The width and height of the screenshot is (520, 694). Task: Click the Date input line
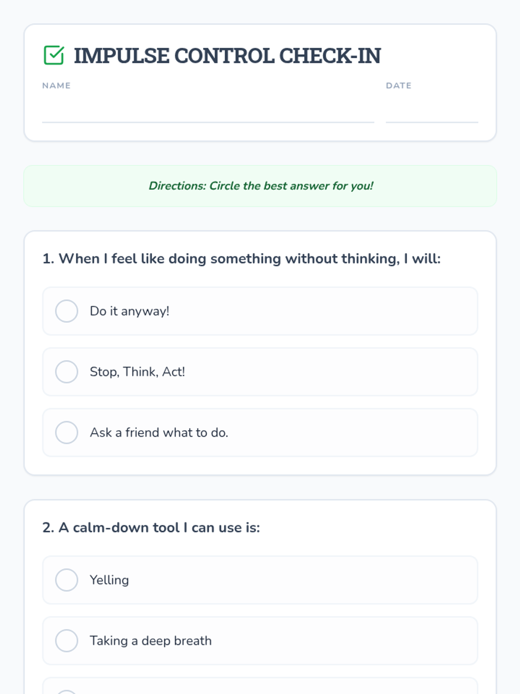pos(432,113)
